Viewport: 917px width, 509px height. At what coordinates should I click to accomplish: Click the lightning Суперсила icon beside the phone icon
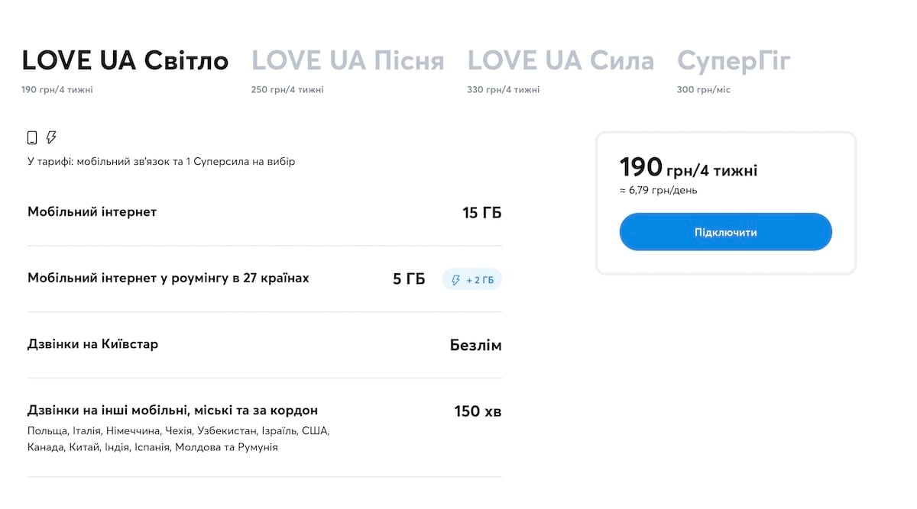(51, 137)
